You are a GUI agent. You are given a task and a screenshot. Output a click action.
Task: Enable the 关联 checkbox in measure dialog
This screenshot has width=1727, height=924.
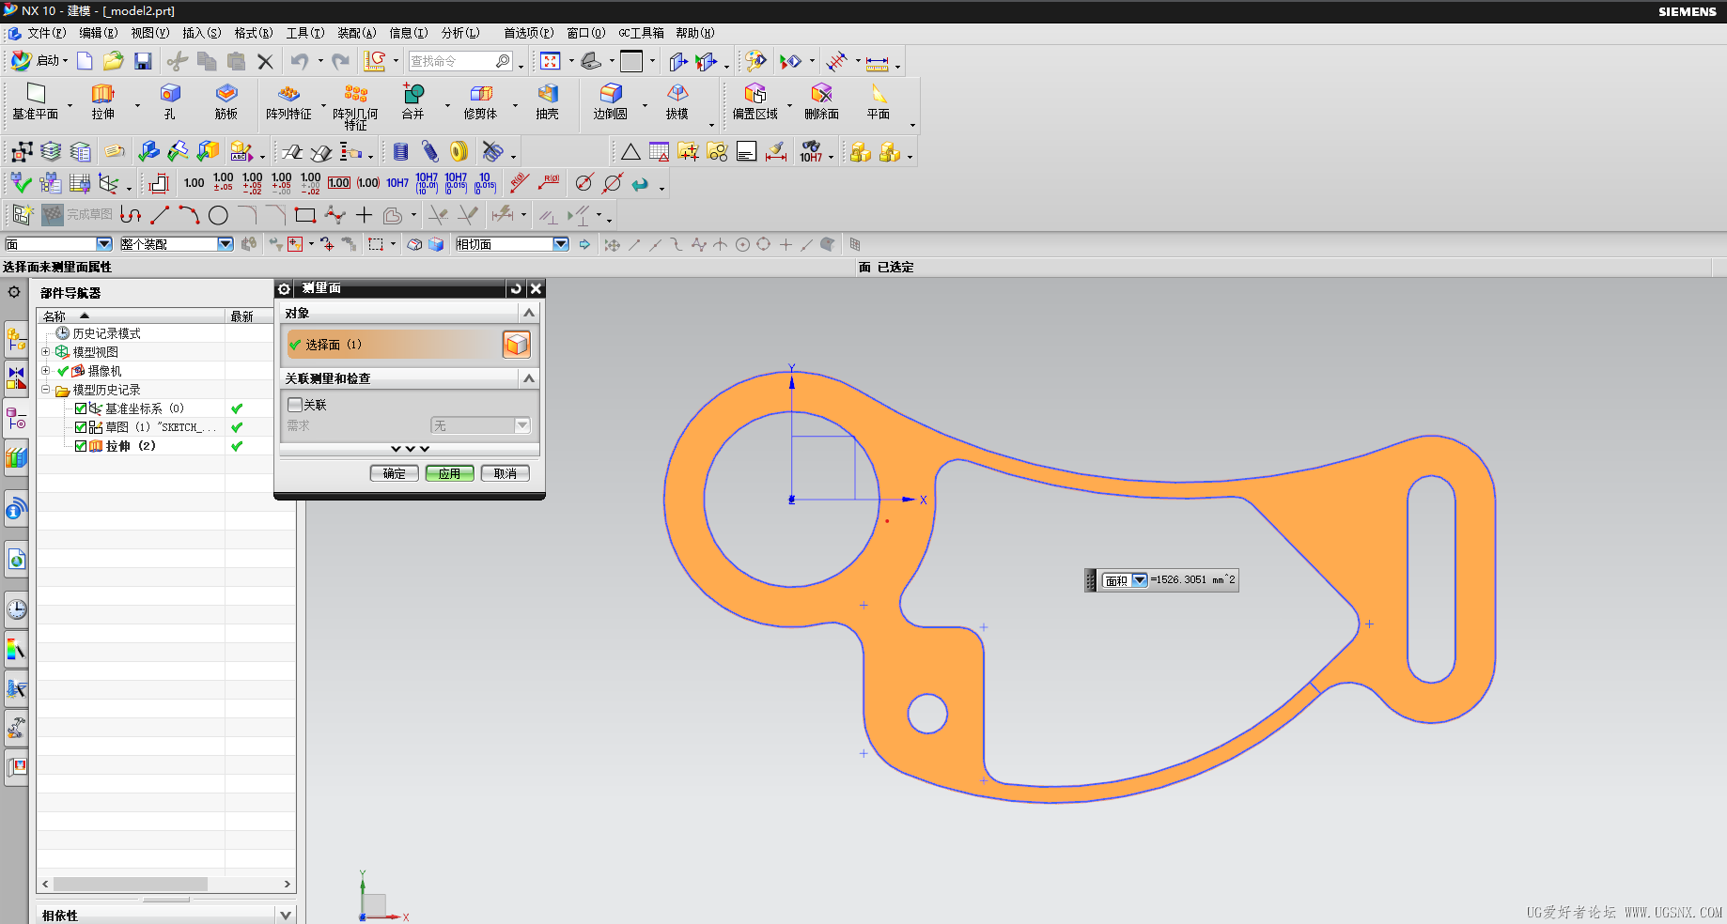coord(295,405)
